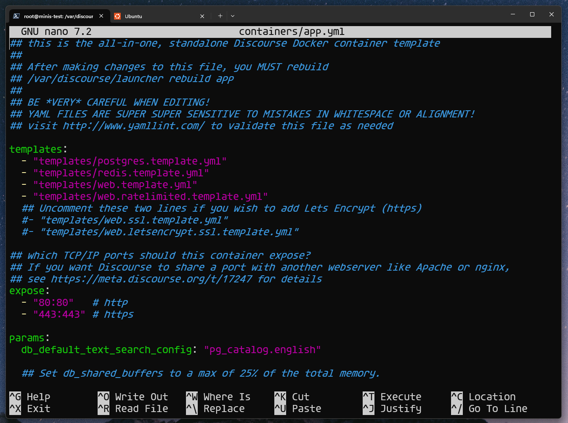The image size is (568, 423).
Task: Click the https://meta.discourse.org/t/17247 URL
Action: coord(152,279)
